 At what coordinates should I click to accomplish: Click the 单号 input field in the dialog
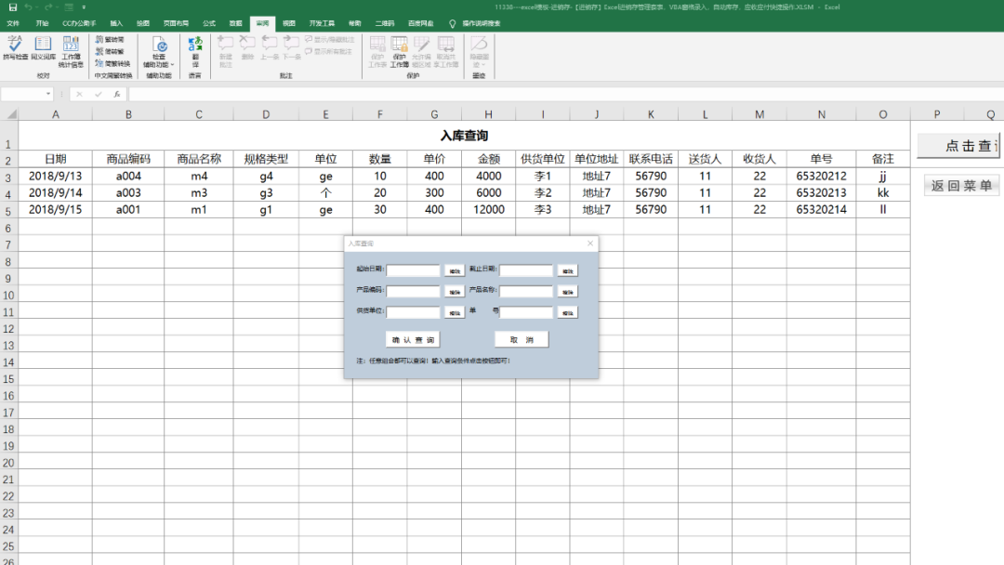tap(525, 312)
